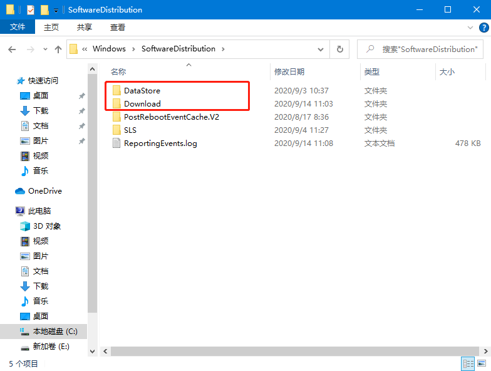Click the ReportingEvents.log file name
Image resolution: width=491 pixels, height=371 pixels.
tap(160, 143)
